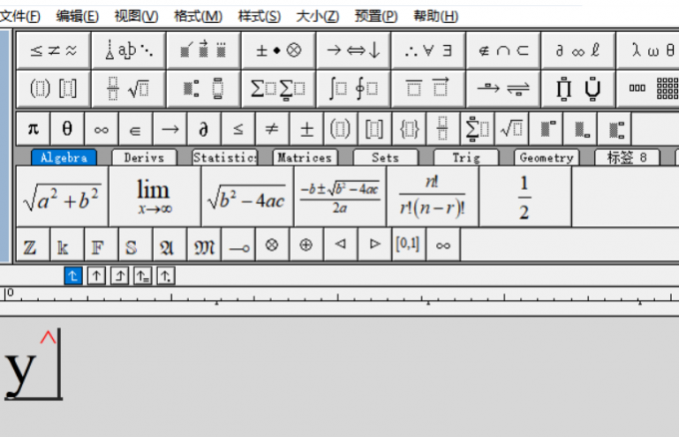The width and height of the screenshot is (679, 437).
Task: Select the left-aligned tab stop button
Action: coord(73,276)
